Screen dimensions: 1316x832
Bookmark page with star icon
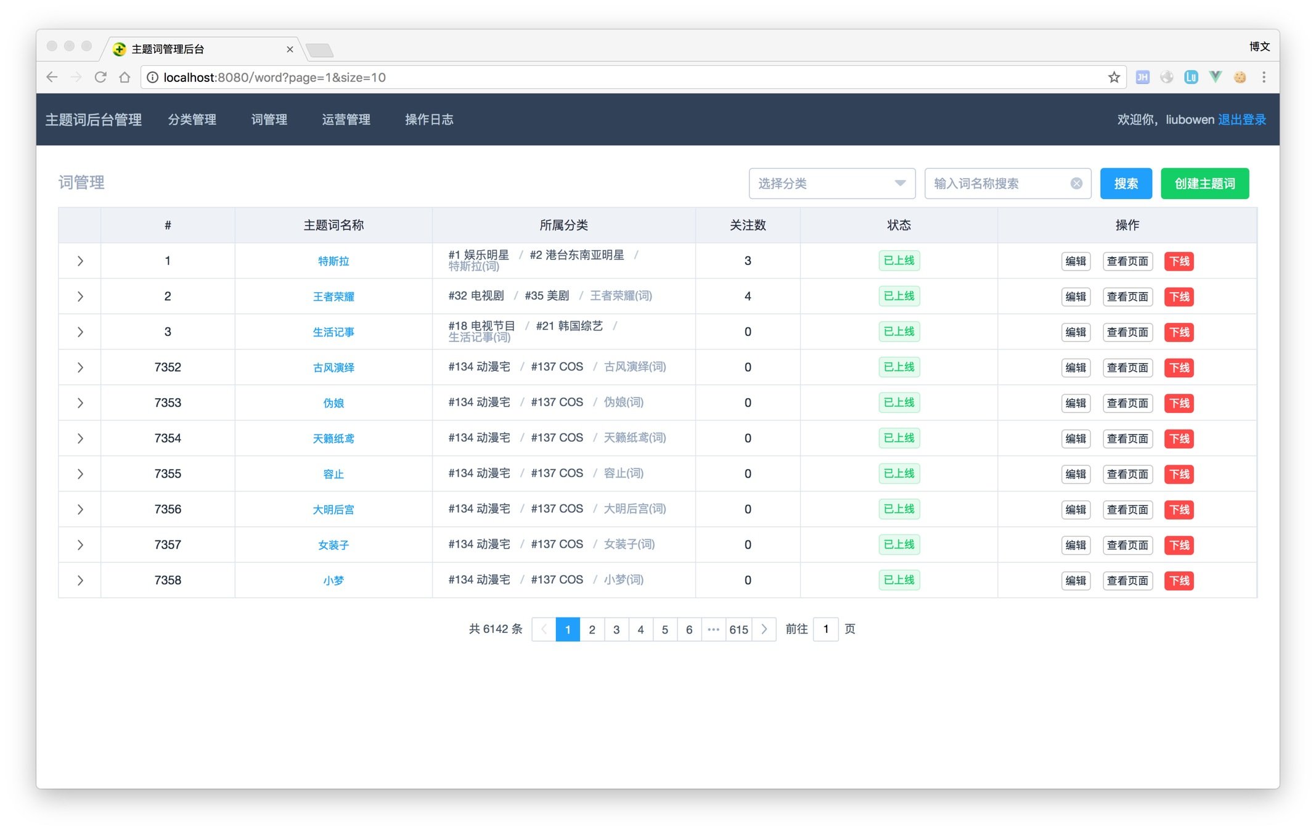point(1113,77)
